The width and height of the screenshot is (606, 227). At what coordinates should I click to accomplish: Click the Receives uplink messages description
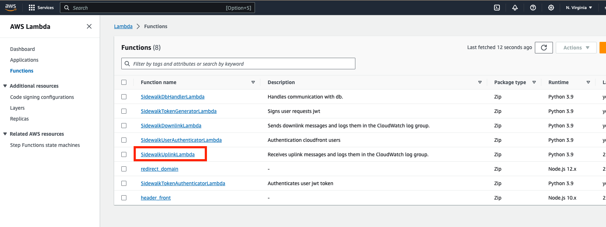348,154
